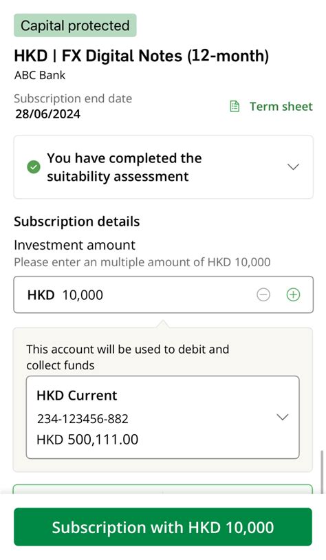The width and height of the screenshot is (326, 560).
Task: Tap the subscription end date 28/06/2024
Action: tap(48, 114)
